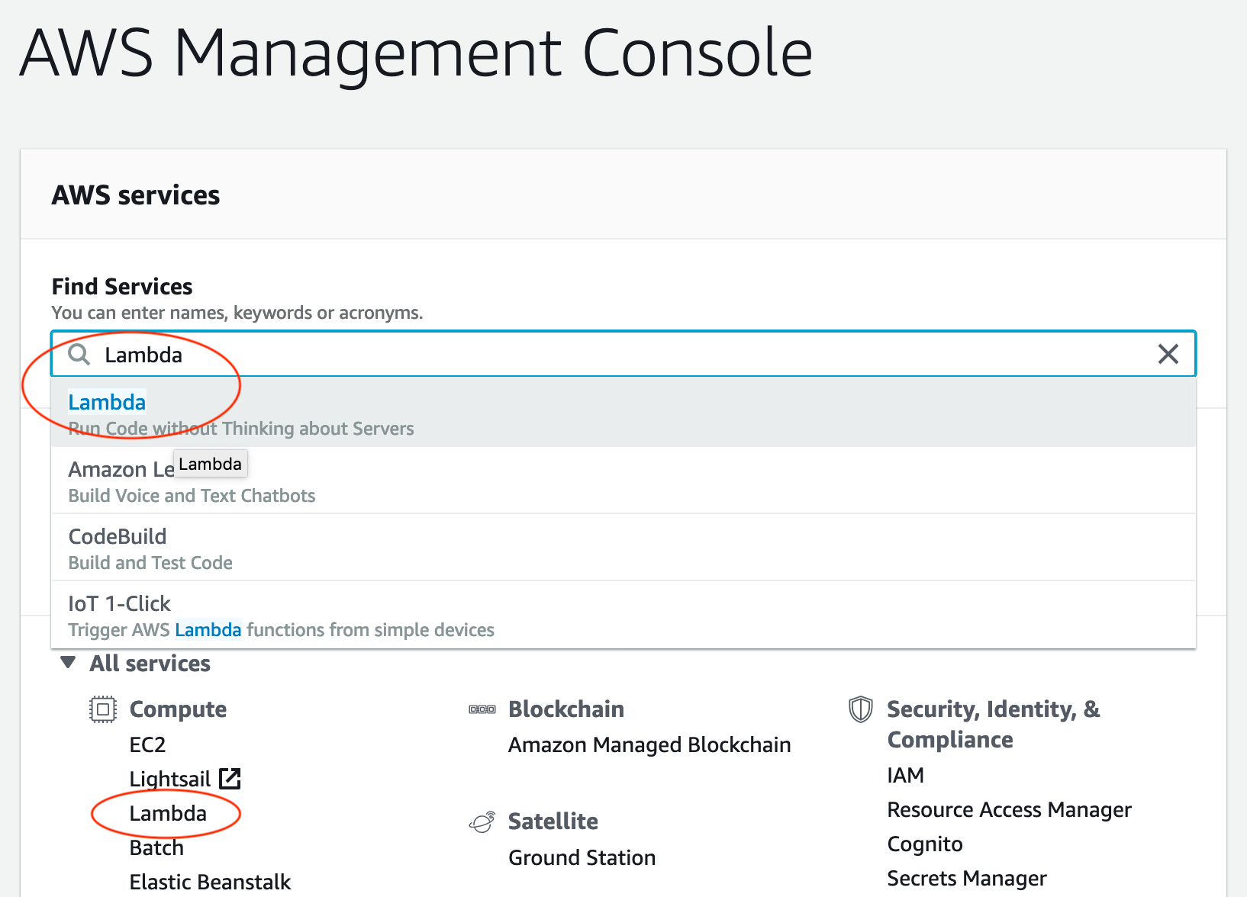Open IAM service link
Viewport: 1247px width, 897px height.
pyautogui.click(x=905, y=775)
